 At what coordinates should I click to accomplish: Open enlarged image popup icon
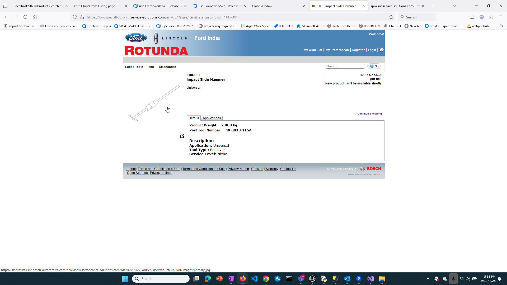(182, 136)
